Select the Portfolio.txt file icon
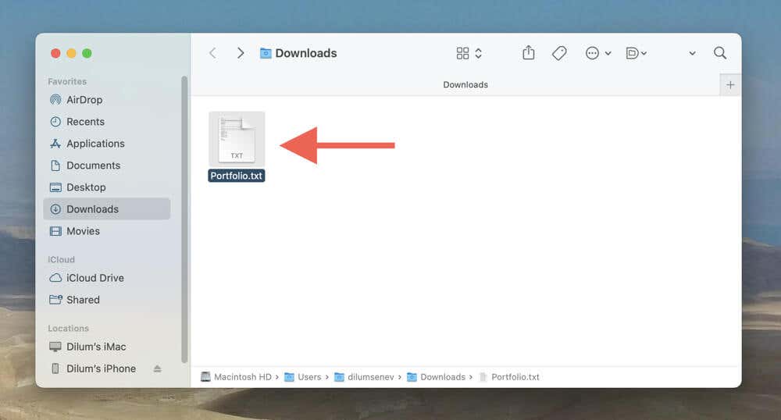 pos(237,139)
